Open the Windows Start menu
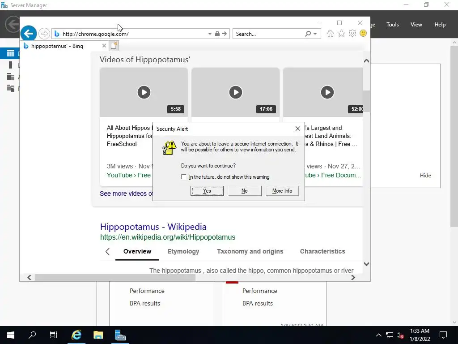Image resolution: width=458 pixels, height=344 pixels. tap(11, 335)
